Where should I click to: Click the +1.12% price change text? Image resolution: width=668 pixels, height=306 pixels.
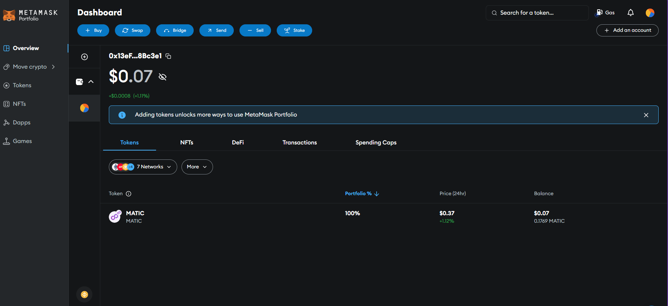[x=447, y=221]
